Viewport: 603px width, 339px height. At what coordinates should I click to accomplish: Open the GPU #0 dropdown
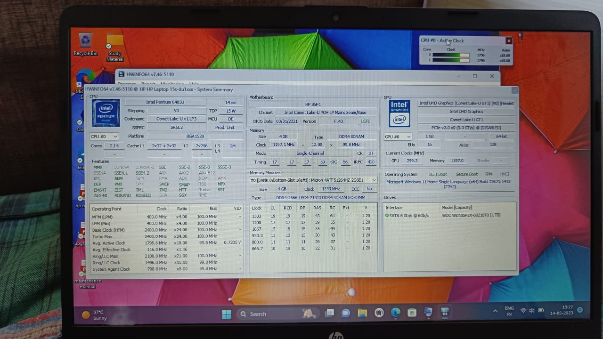[397, 137]
